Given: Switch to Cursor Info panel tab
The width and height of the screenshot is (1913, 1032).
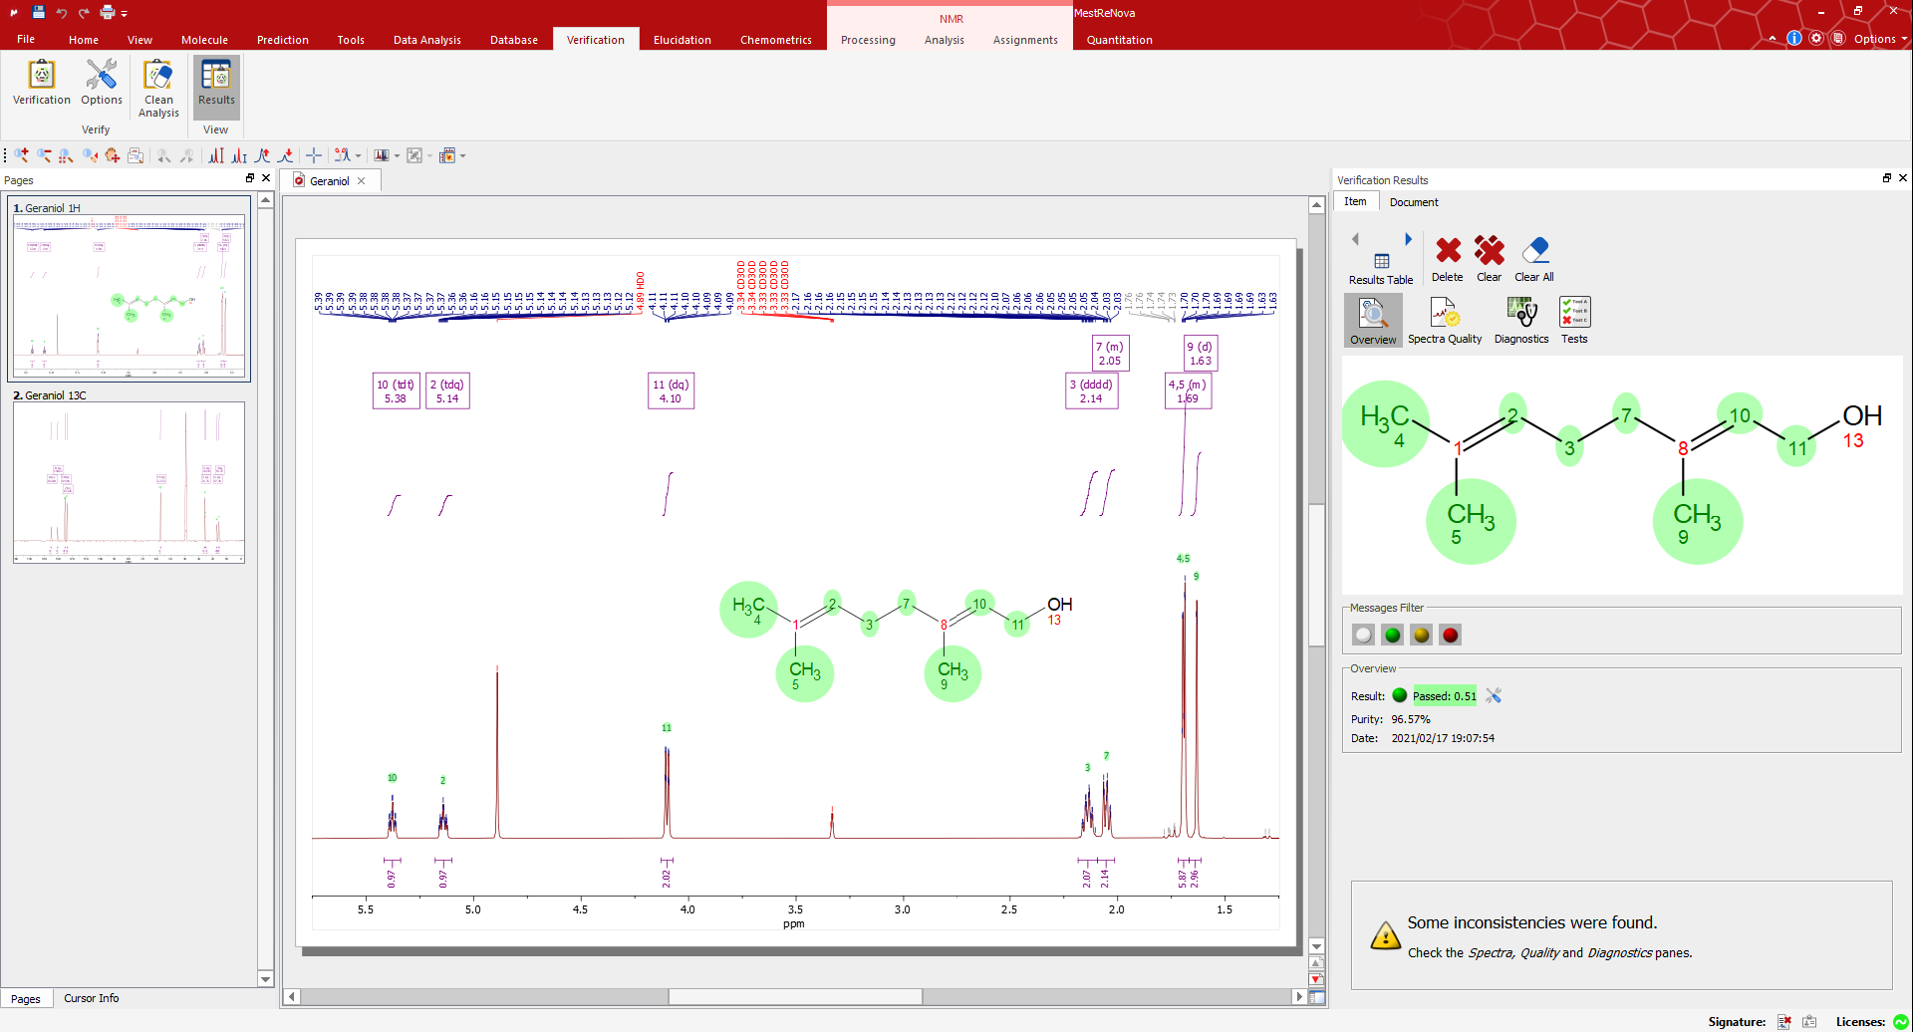Looking at the screenshot, I should pyautogui.click(x=91, y=998).
